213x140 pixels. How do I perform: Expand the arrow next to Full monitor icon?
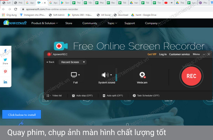coord(79,75)
